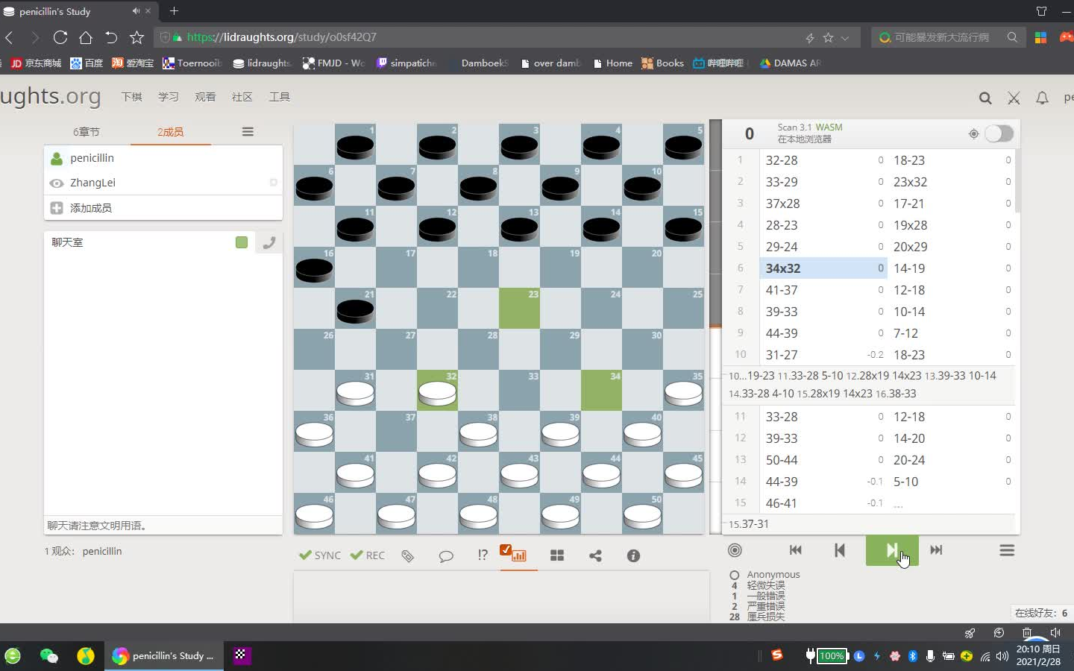Click the evaluation gauge bar beside the board
1074x671 pixels.
[x=715, y=327]
